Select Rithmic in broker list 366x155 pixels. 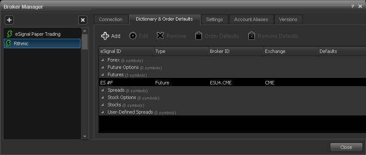point(42,43)
